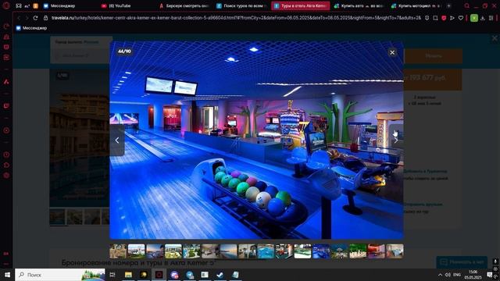Open the first thumbnail in the gallery strip
This screenshot has width=500, height=281.
point(118,251)
